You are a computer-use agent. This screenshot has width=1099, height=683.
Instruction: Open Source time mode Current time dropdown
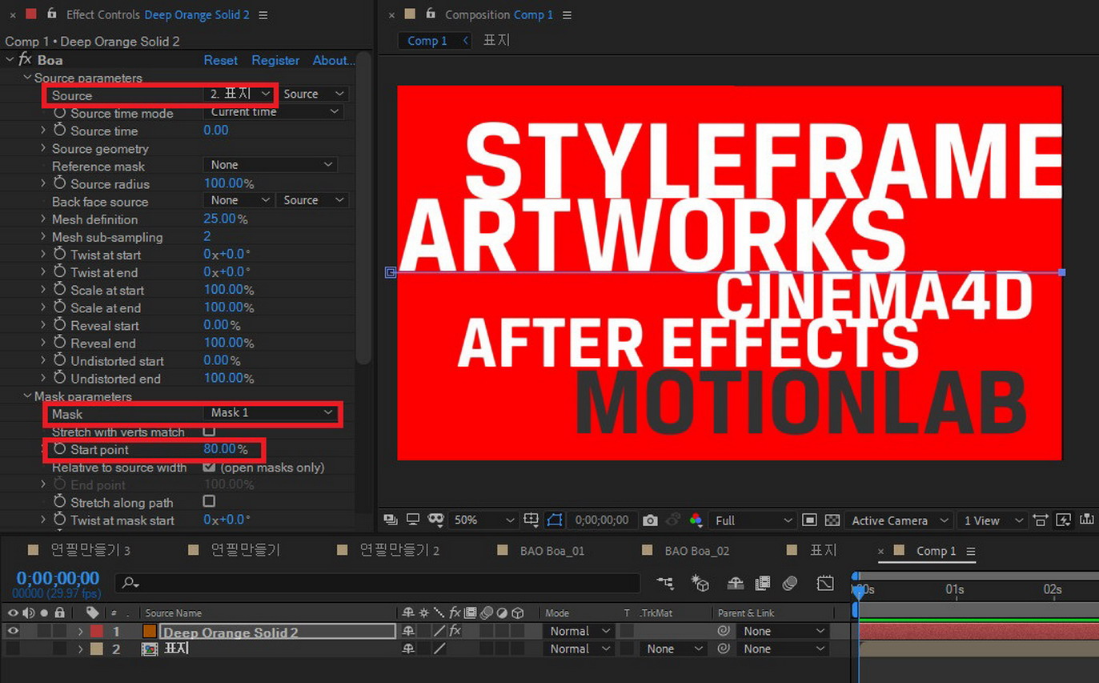(274, 112)
